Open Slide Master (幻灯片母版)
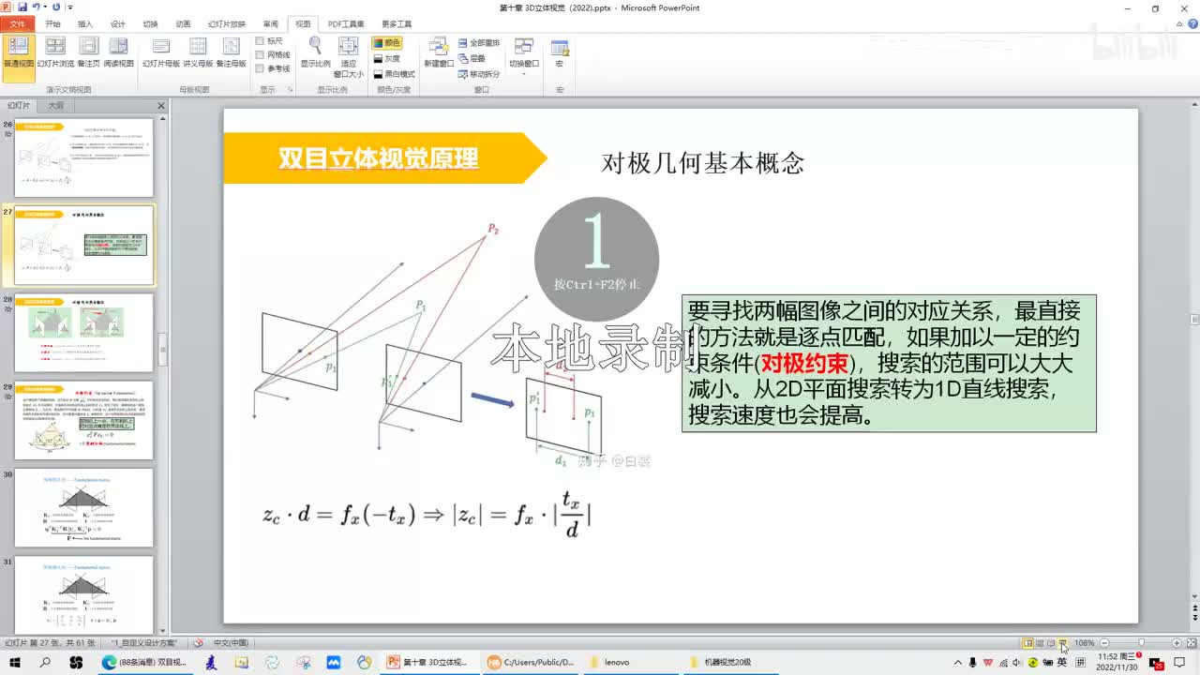Viewport: 1200px width, 675px height. [161, 52]
